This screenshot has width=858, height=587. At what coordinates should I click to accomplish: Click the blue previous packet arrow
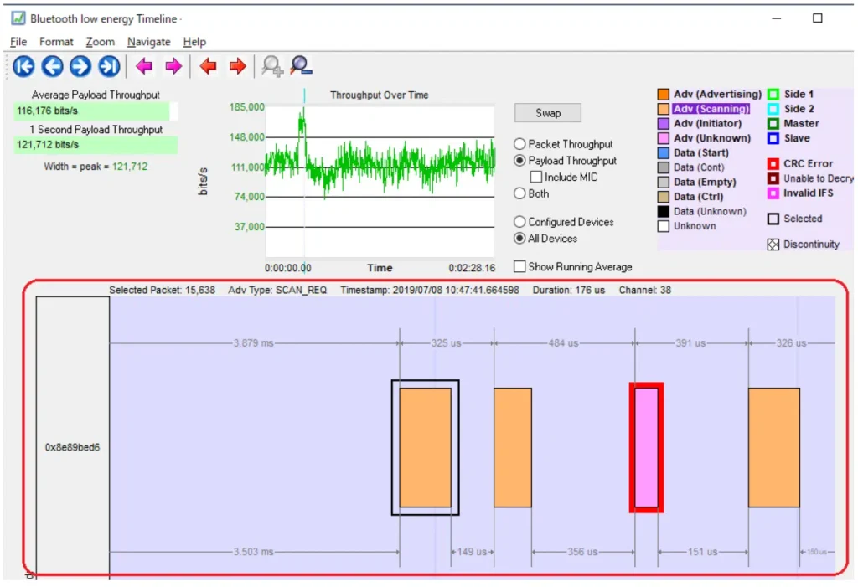(x=52, y=66)
